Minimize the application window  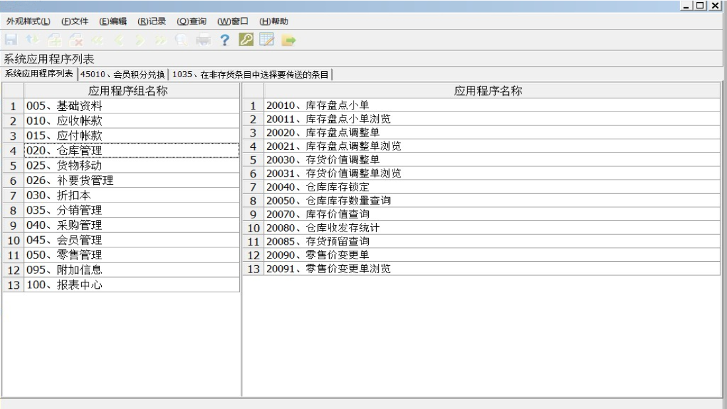tap(687, 5)
